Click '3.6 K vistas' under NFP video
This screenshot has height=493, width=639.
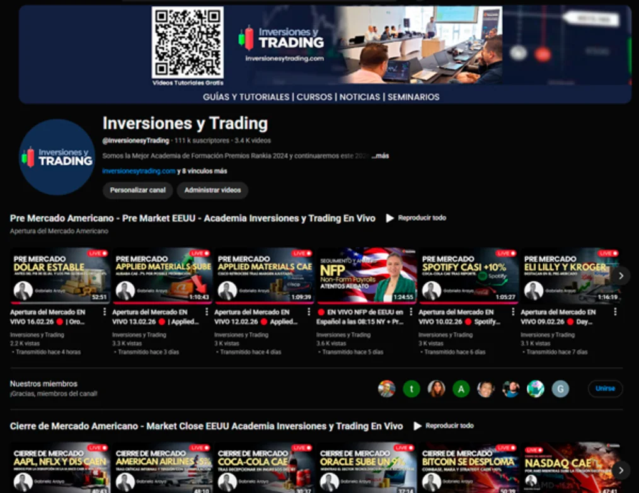click(331, 344)
